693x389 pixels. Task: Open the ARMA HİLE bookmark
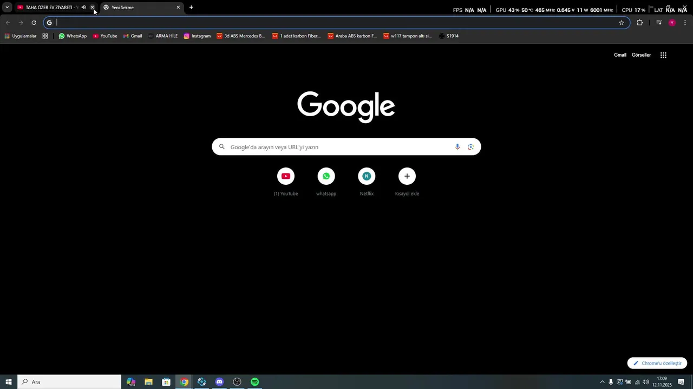[163, 36]
